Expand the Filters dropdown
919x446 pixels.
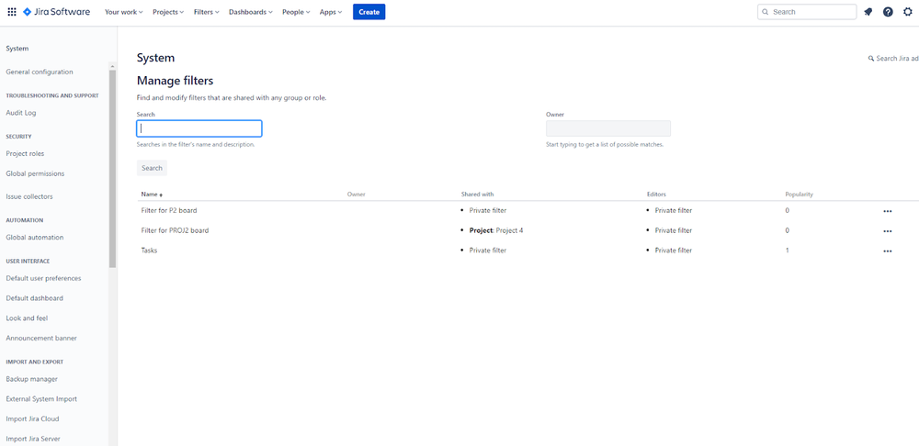click(206, 12)
